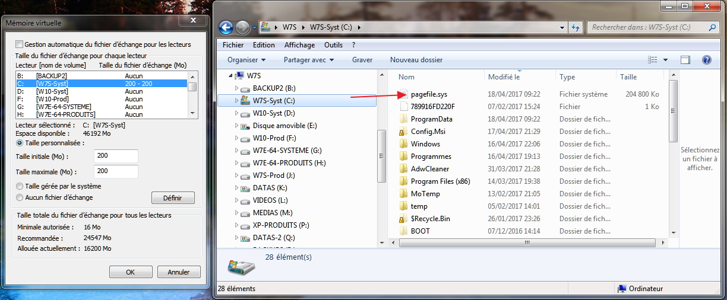Open Partager avec dropdown
This screenshot has width=727, height=300.
[x=309, y=60]
